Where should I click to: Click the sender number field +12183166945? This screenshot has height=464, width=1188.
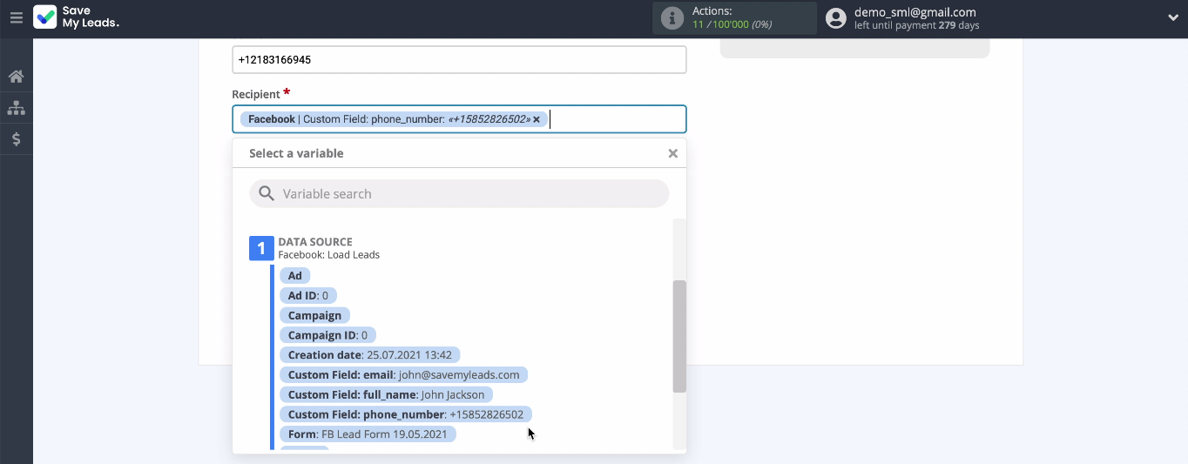459,60
